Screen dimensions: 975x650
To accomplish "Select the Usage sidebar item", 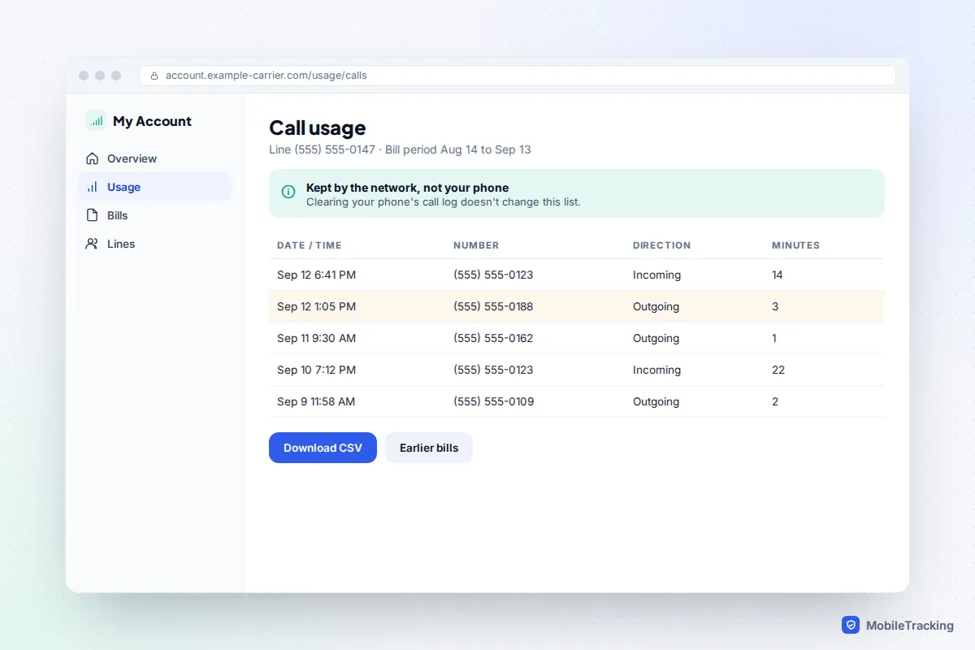I will [155, 187].
